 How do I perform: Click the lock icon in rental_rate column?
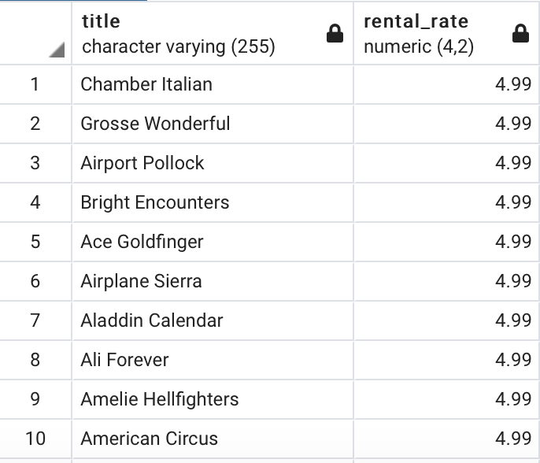pyautogui.click(x=520, y=33)
